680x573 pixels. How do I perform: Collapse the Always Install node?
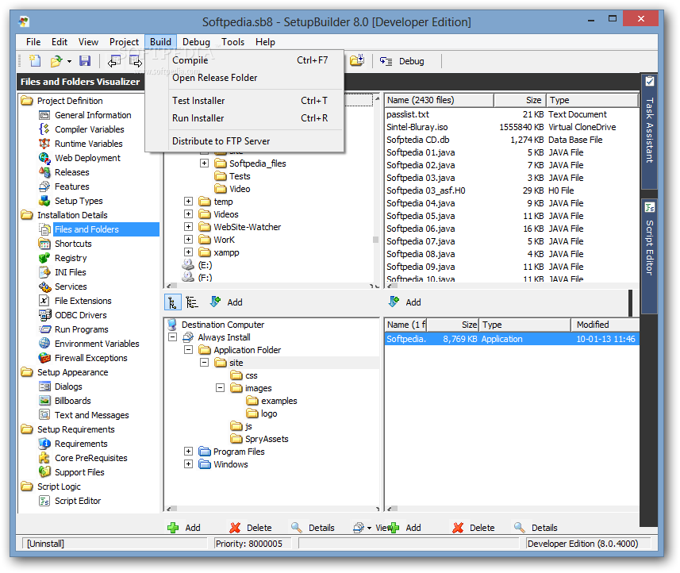point(173,337)
